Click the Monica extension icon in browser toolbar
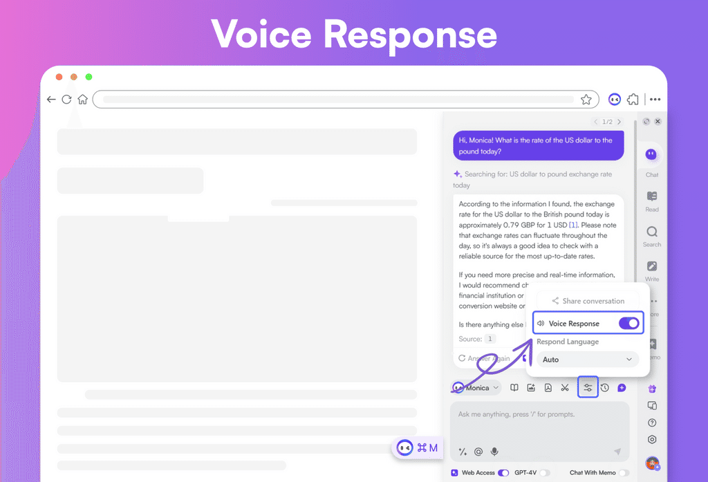The height and width of the screenshot is (482, 708). [x=614, y=100]
